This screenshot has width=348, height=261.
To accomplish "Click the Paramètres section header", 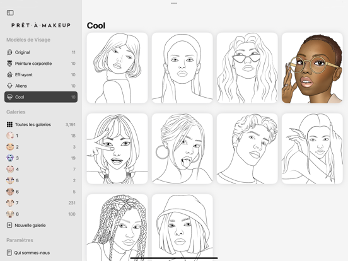I will coord(20,240).
